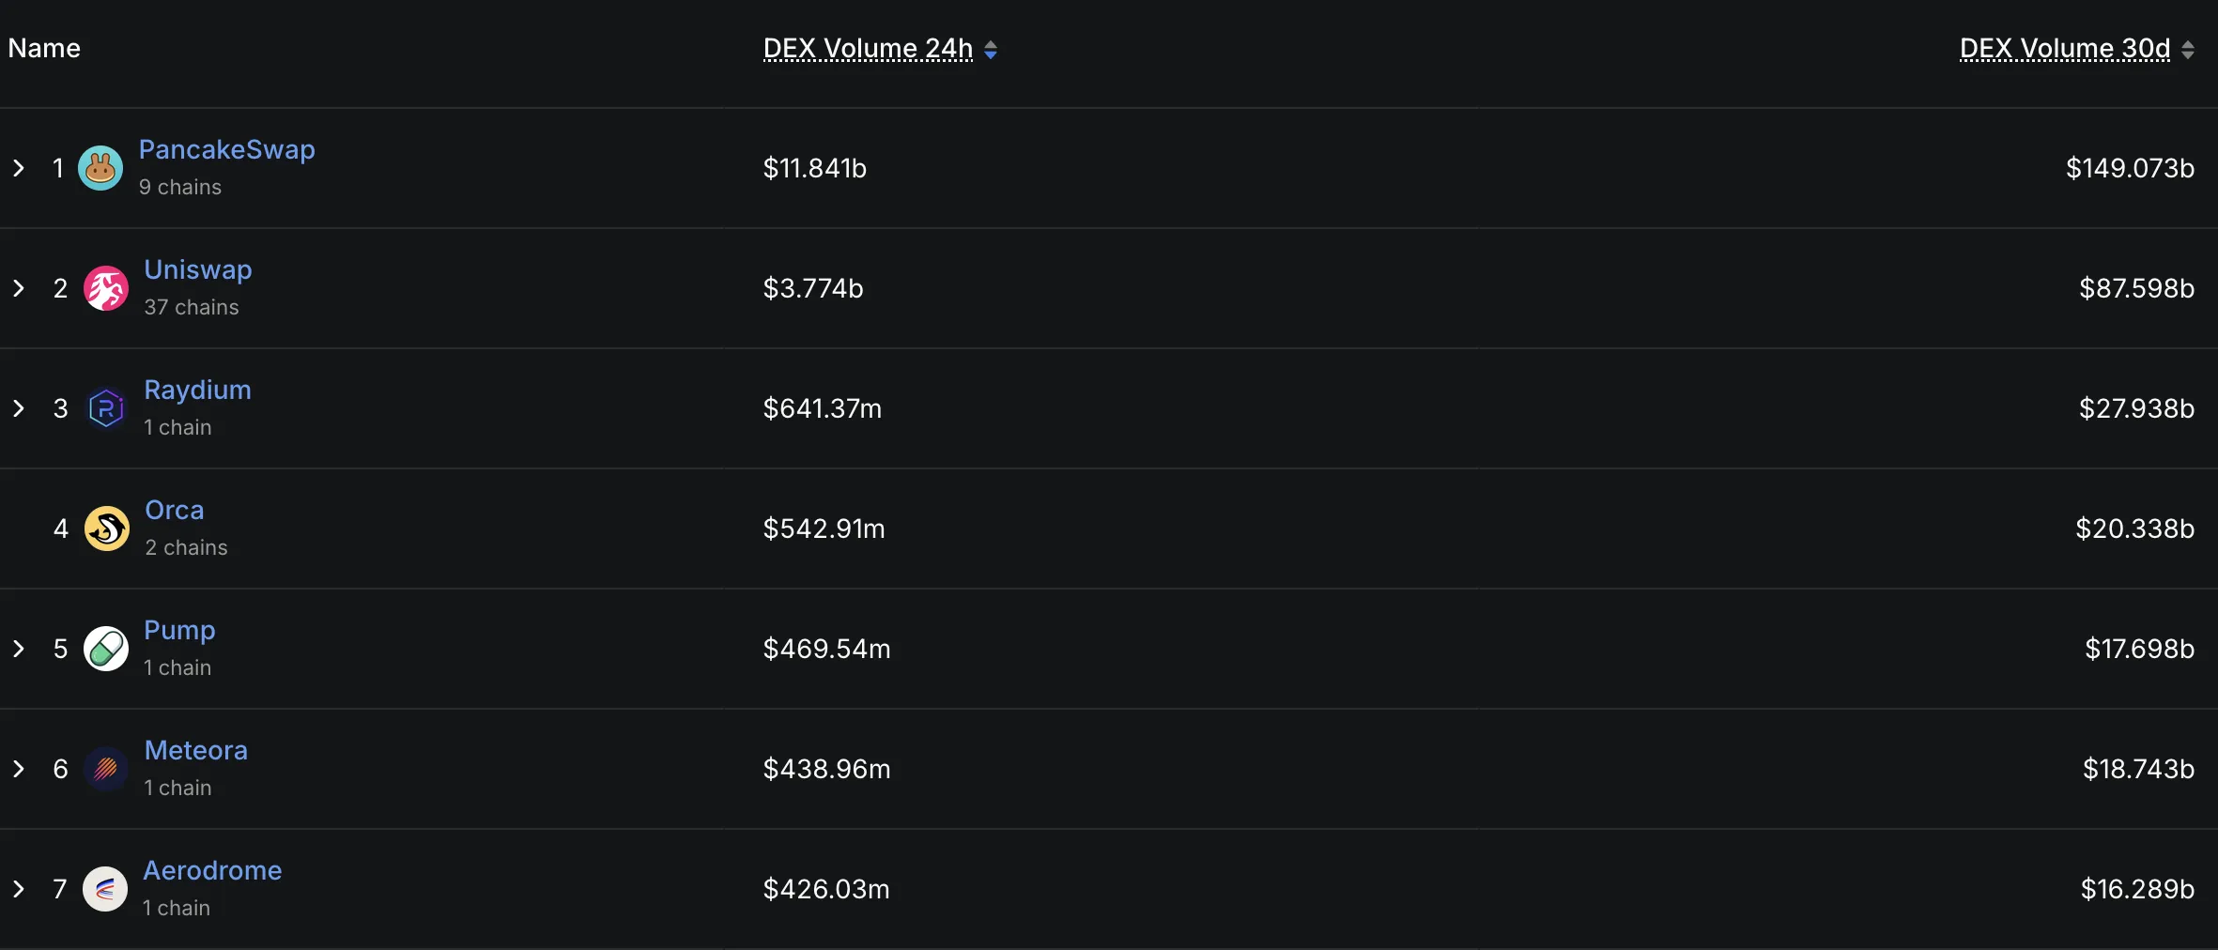Click the PancakeSwap bunny logo icon
Screen dimensions: 2218x950
tap(100, 168)
